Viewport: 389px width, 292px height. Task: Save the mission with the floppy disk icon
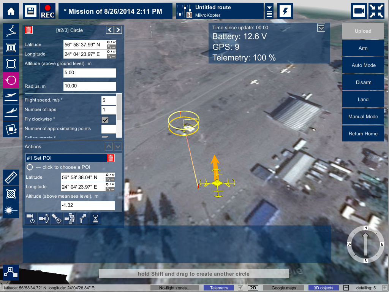click(x=31, y=11)
